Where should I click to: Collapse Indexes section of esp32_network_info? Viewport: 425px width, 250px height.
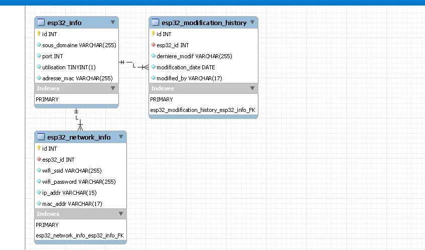point(121,214)
